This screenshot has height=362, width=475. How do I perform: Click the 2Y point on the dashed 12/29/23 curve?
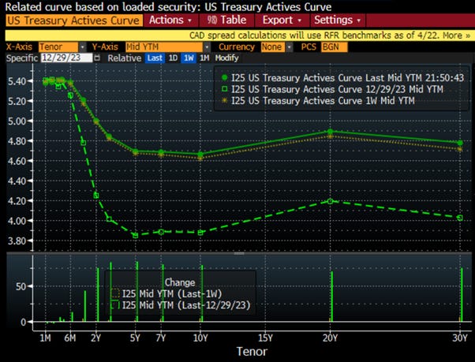pos(96,196)
